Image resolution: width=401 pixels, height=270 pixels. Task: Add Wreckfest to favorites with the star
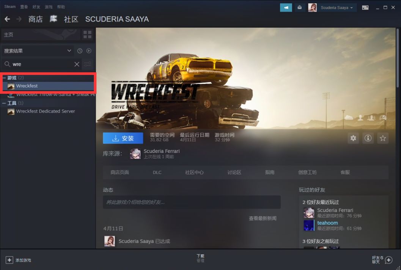point(383,138)
